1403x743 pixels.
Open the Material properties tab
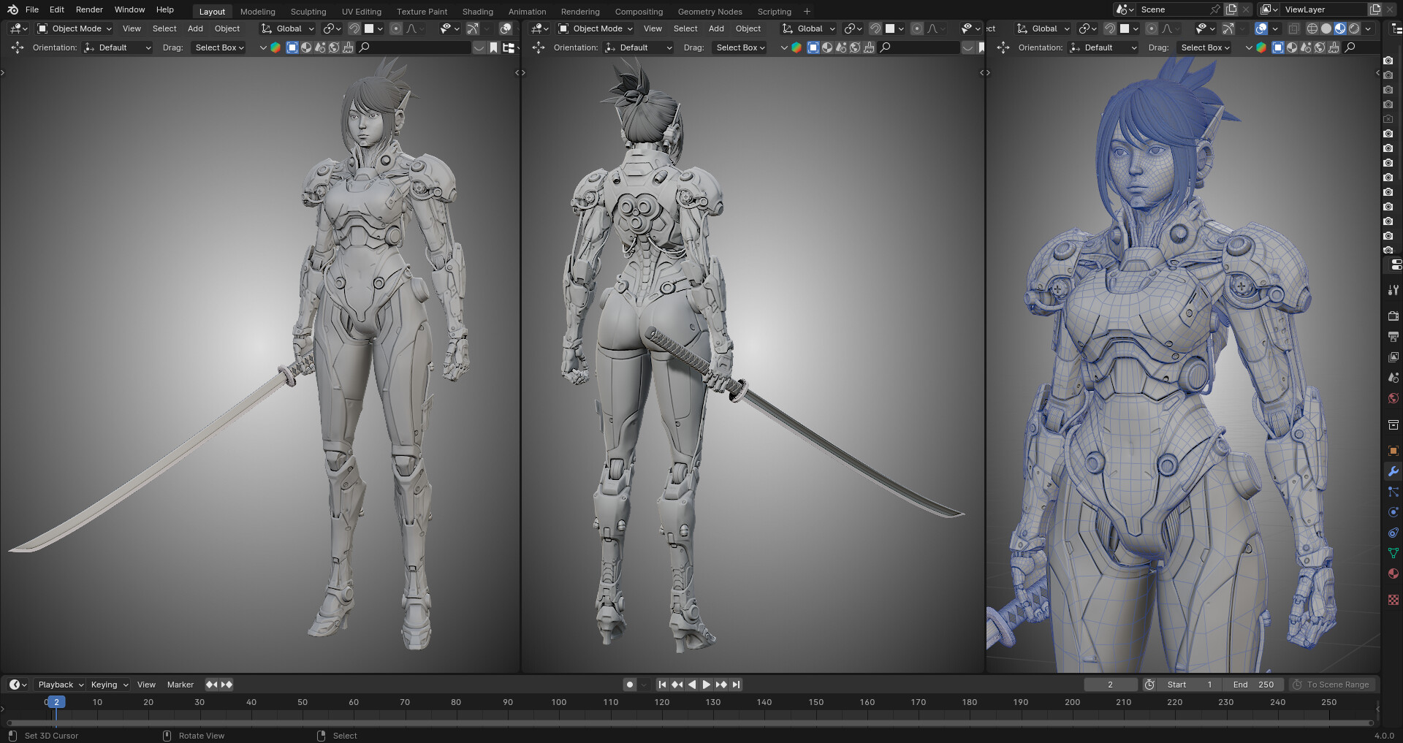[1393, 574]
